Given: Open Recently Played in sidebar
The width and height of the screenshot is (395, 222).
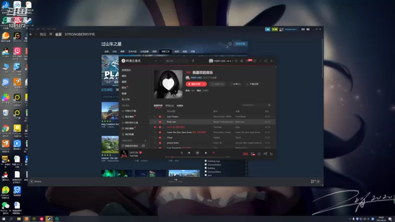Looking at the screenshot, I should [x=128, y=117].
